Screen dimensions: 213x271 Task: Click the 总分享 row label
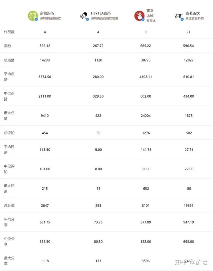(9, 206)
